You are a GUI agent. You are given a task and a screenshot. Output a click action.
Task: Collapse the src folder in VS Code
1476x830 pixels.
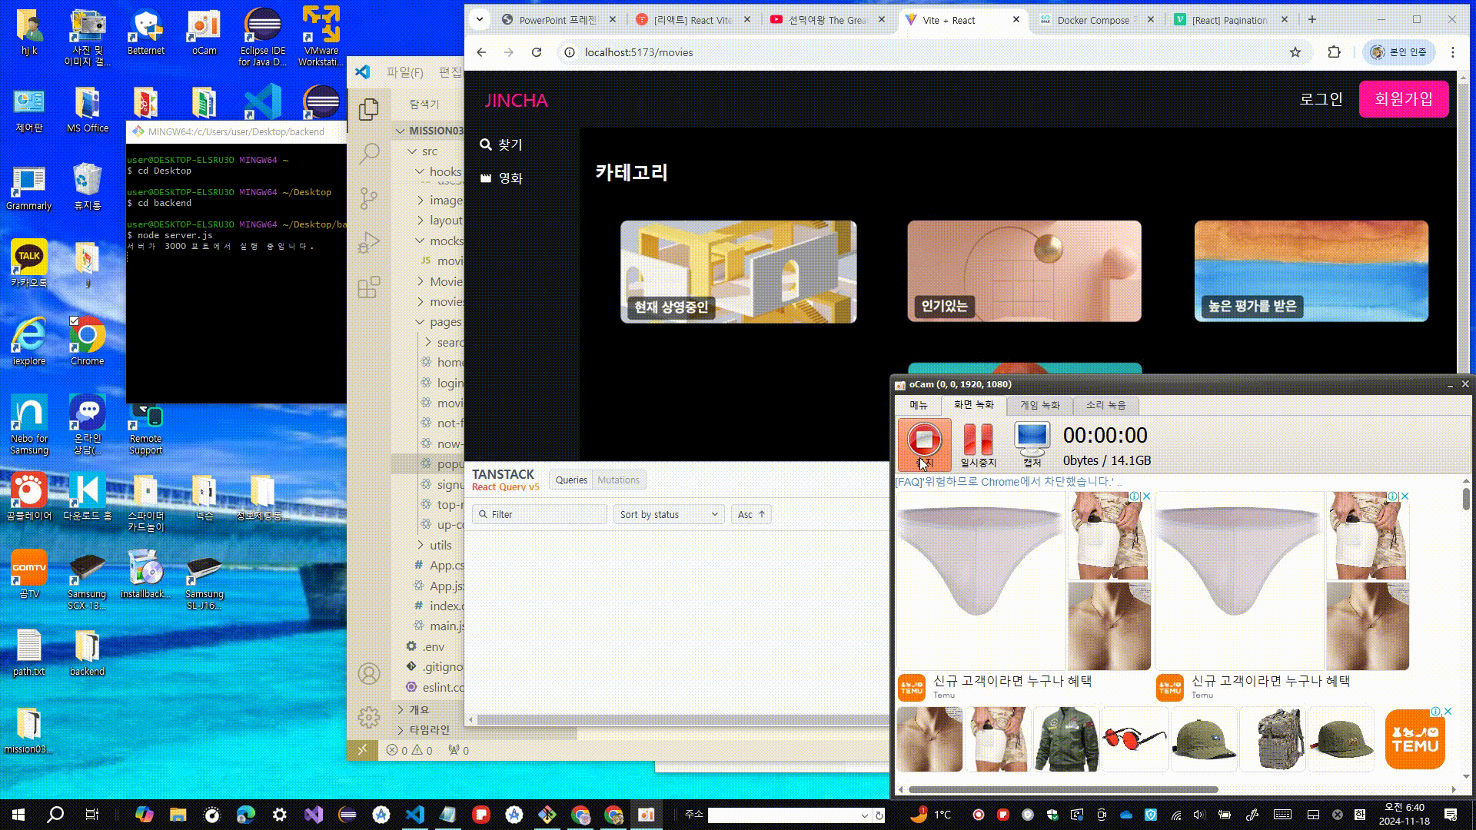pyautogui.click(x=427, y=151)
